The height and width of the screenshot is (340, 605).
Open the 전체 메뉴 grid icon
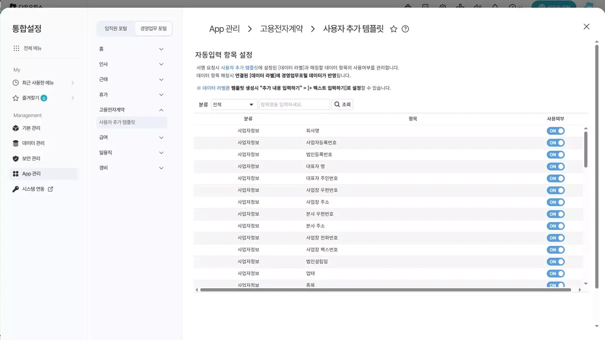pos(16,48)
